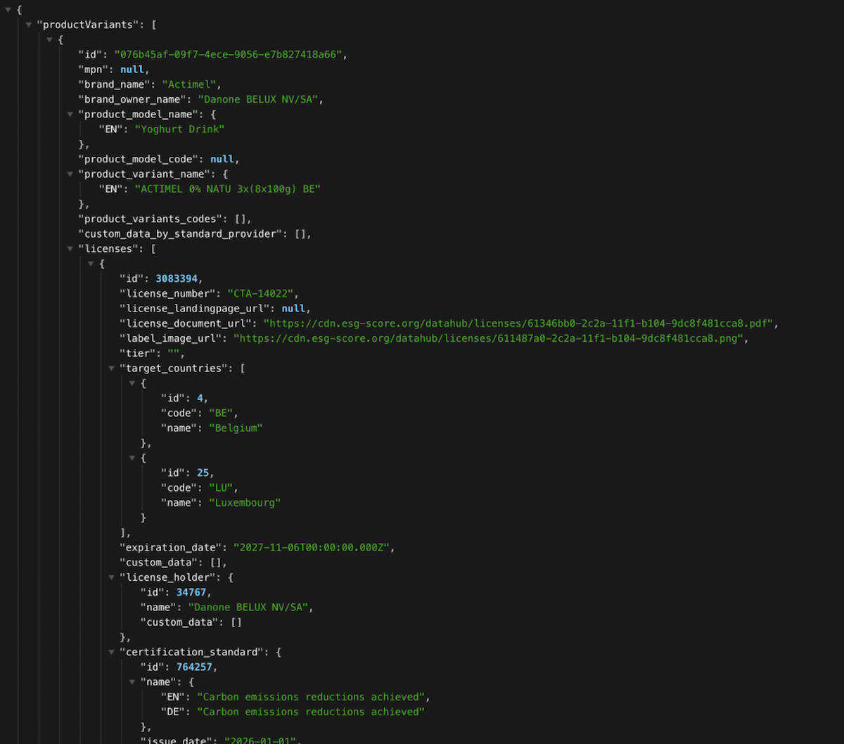Select the Belgium country id value 4
844x744 pixels.
[200, 398]
